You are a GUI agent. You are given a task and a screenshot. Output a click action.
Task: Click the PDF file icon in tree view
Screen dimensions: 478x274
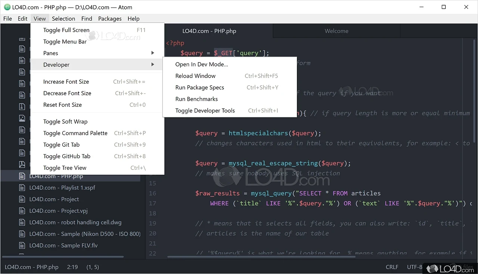(22, 164)
